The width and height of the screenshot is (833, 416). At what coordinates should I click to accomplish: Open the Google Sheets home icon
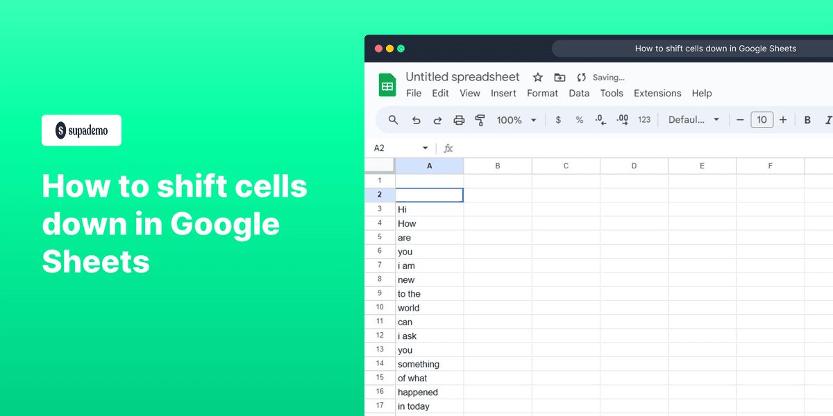tap(387, 85)
